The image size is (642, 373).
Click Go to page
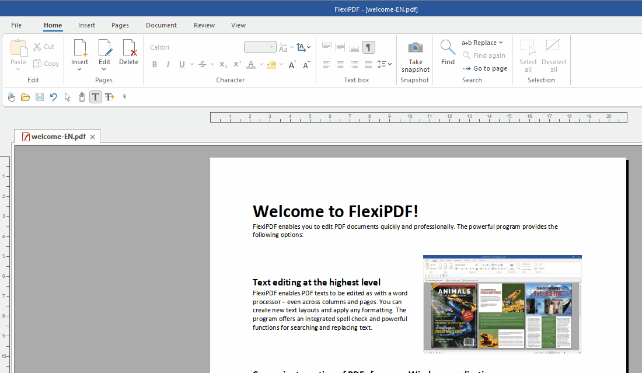pos(484,68)
